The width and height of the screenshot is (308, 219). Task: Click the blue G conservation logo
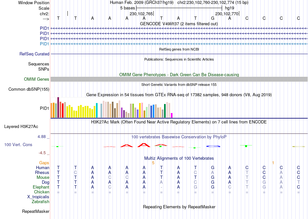point(213,146)
